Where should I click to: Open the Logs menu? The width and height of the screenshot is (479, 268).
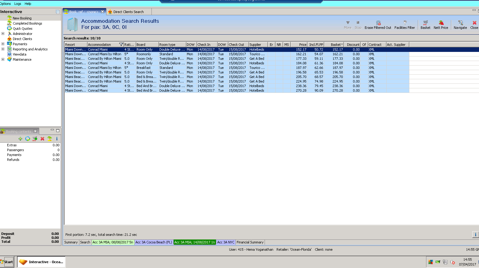[18, 4]
